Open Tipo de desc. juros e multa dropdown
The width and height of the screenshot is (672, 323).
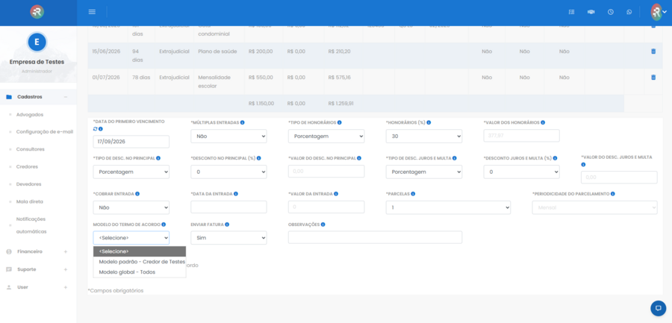point(424,172)
